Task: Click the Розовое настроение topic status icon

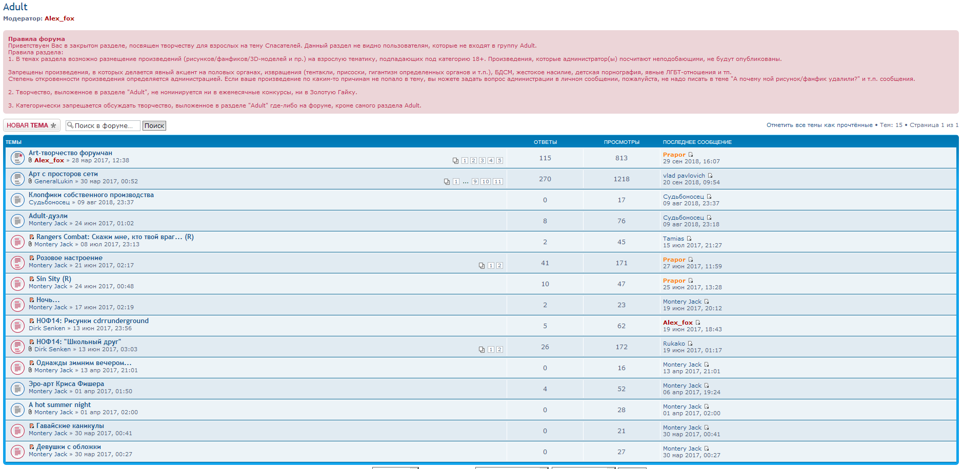Action: click(17, 263)
